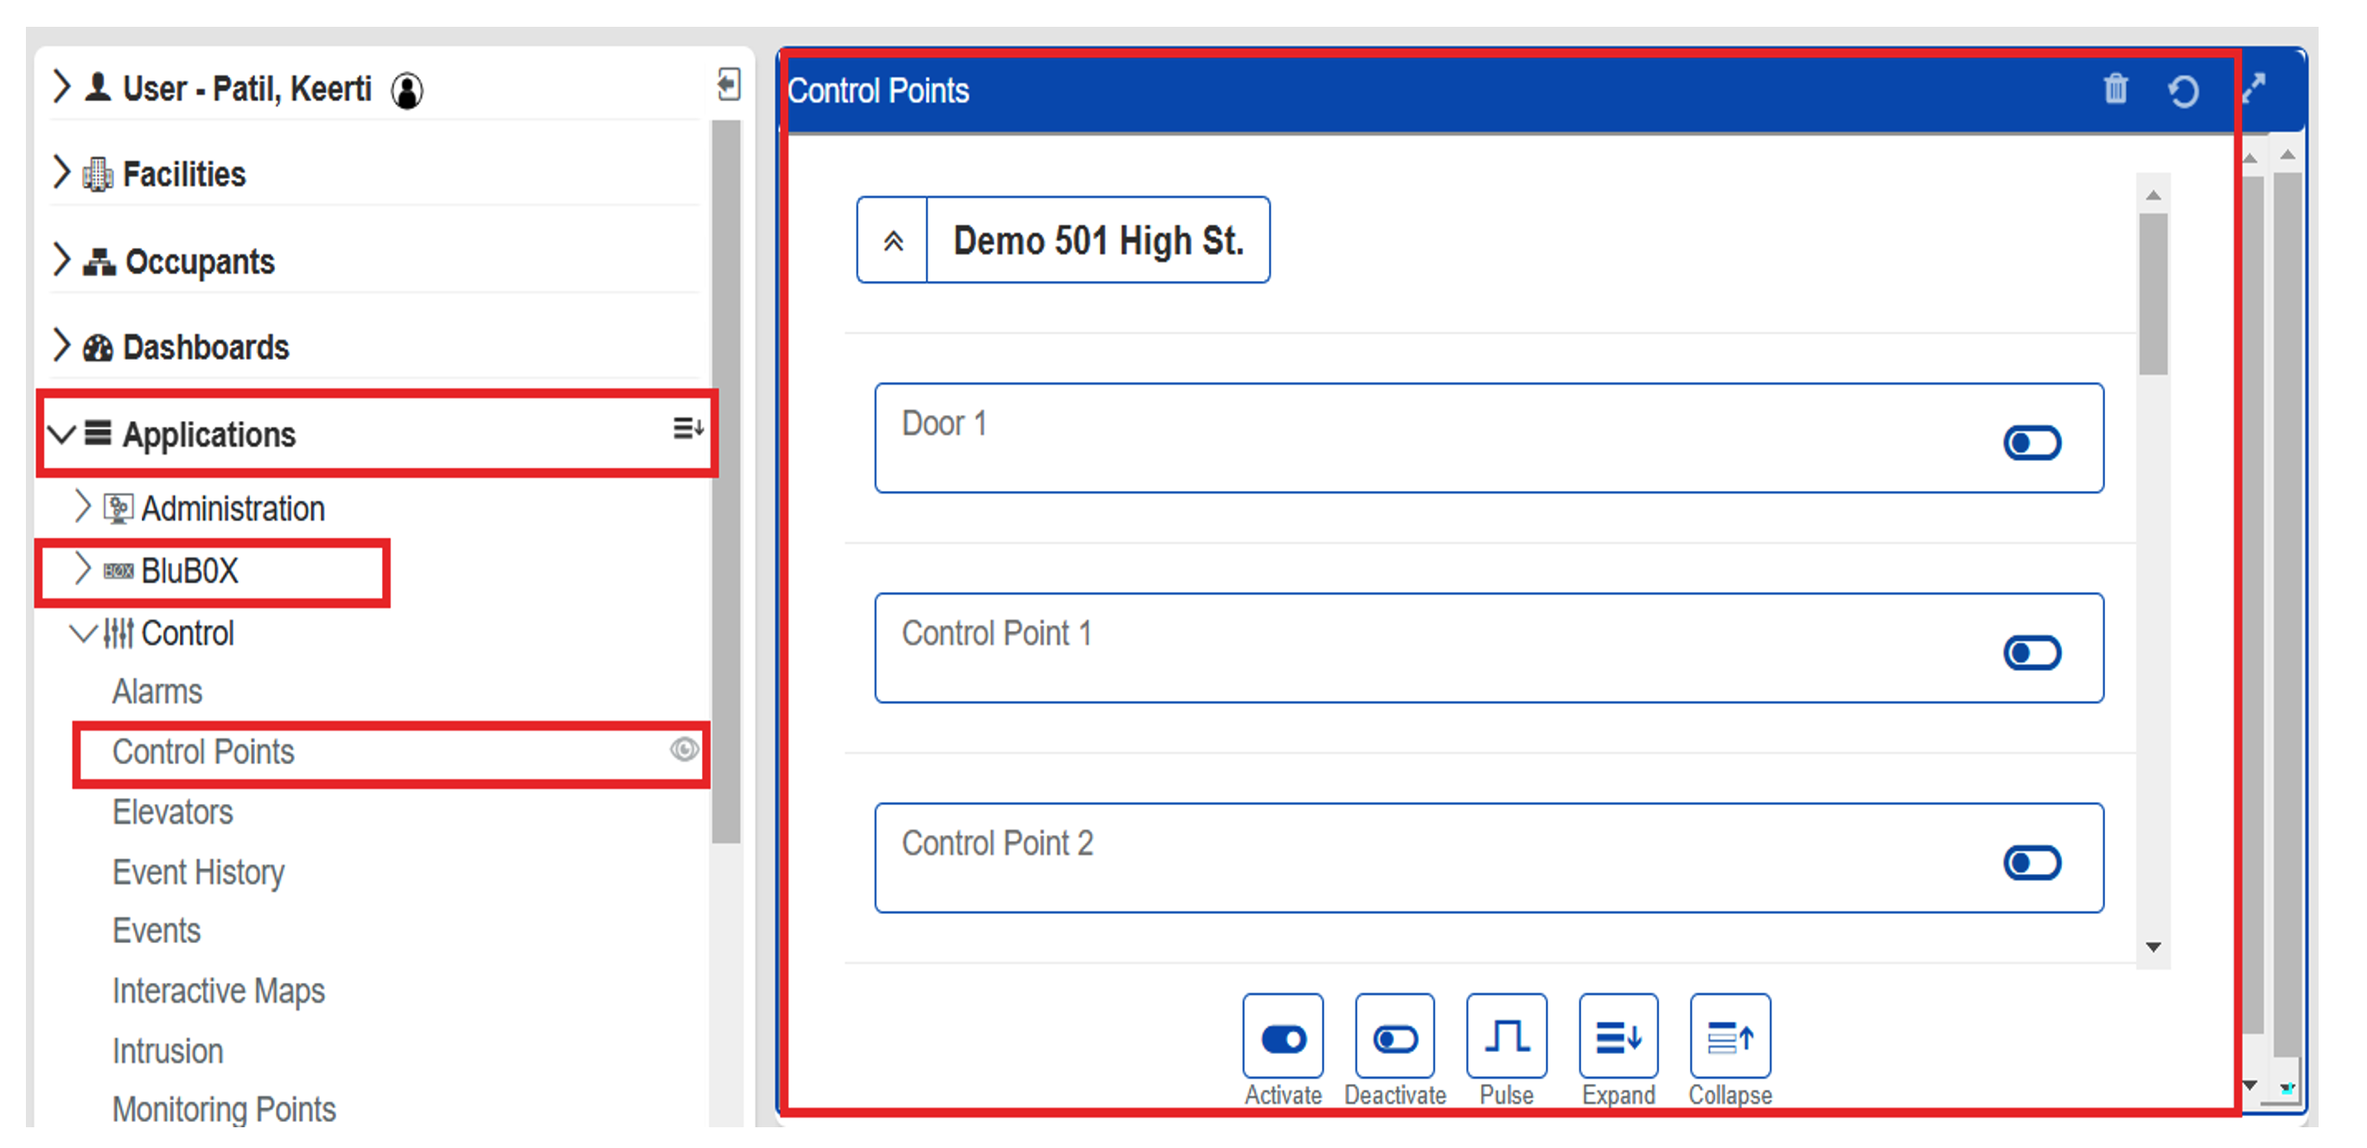Click the trash icon in Control Points header
This screenshot has width=2367, height=1148.
(2115, 89)
